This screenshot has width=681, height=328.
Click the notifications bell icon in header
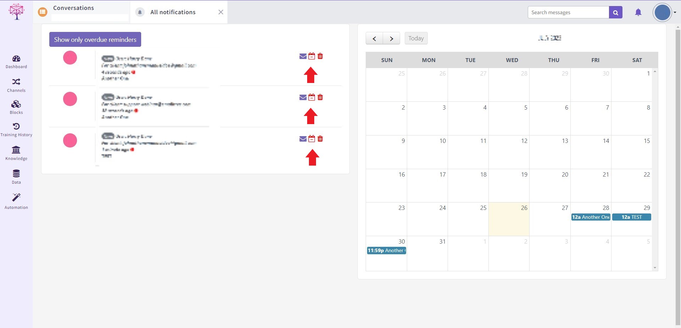point(638,12)
